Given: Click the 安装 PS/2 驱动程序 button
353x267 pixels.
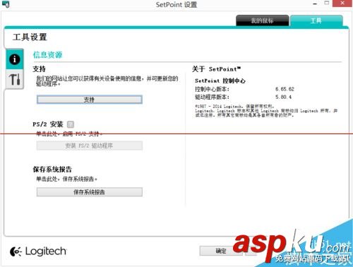Looking at the screenshot, I should (90, 146).
